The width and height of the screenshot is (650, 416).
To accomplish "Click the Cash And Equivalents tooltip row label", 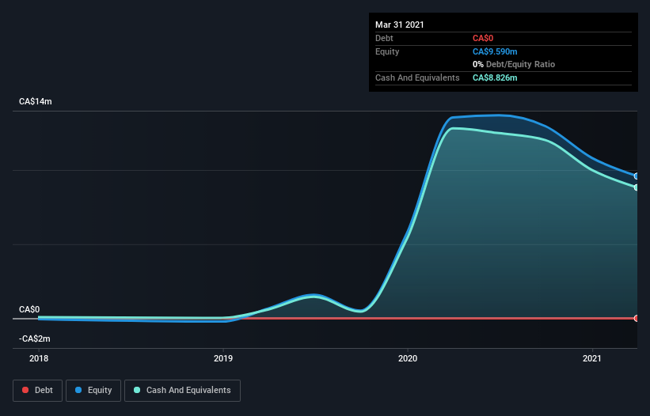I will point(417,78).
